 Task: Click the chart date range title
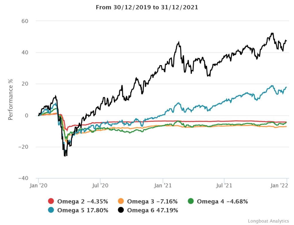147,7
